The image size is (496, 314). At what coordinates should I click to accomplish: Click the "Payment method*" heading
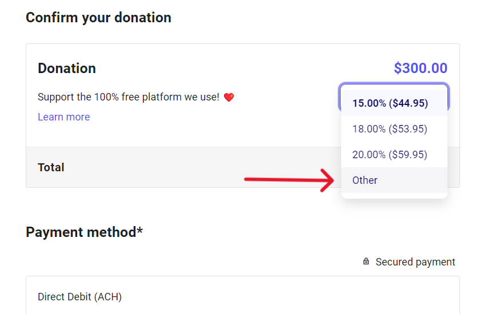pyautogui.click(x=84, y=232)
